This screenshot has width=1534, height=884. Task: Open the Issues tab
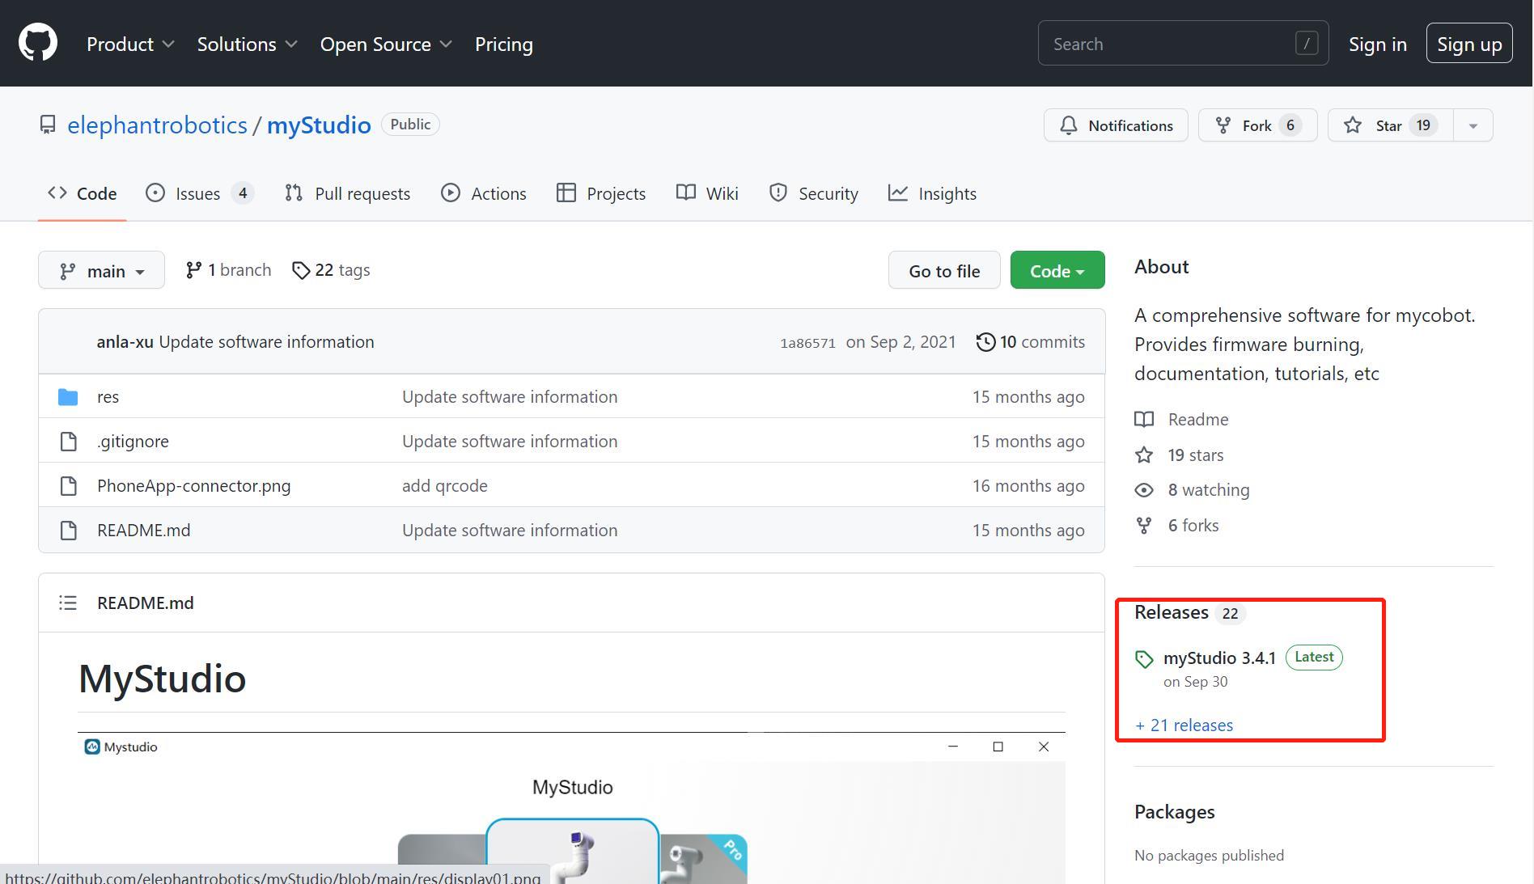199,193
